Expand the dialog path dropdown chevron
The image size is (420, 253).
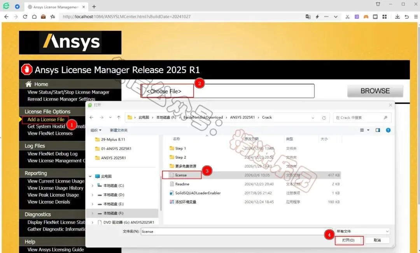coord(313,118)
